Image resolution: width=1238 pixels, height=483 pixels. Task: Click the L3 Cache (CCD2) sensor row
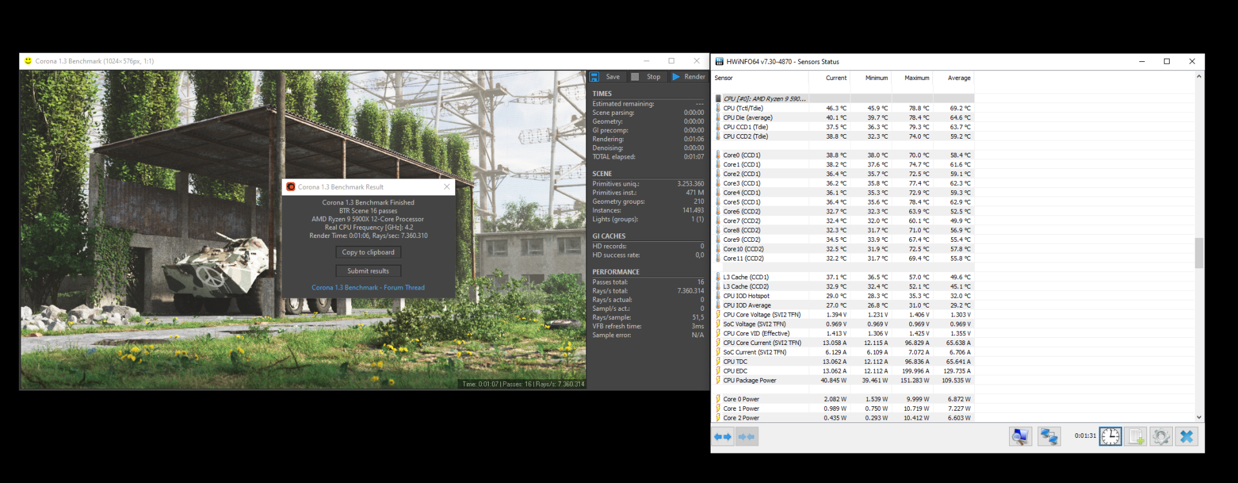tap(843, 286)
